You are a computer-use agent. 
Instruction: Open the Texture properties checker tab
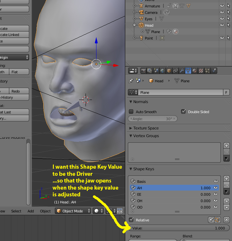click(x=201, y=71)
